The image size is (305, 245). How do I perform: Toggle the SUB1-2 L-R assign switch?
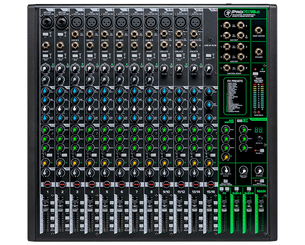coord(236,189)
